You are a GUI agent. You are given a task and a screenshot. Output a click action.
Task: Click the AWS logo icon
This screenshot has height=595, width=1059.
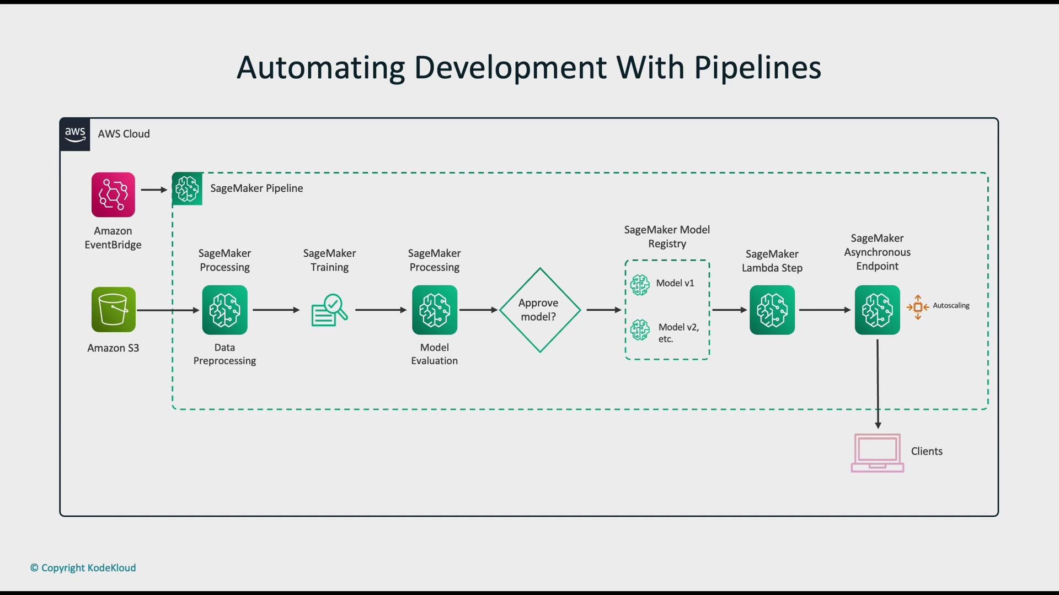coord(75,134)
